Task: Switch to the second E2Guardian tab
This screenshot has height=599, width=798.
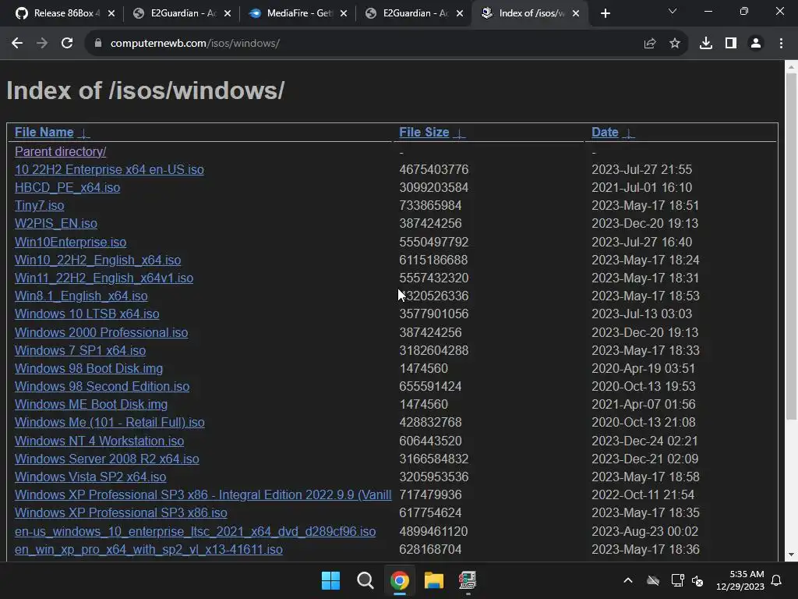Action: click(x=413, y=13)
